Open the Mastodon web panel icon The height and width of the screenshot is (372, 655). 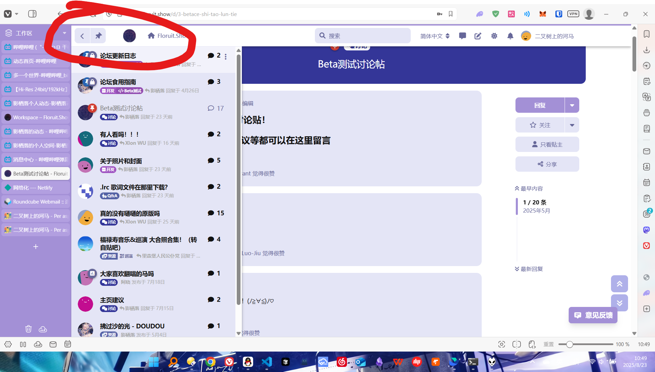point(646,230)
